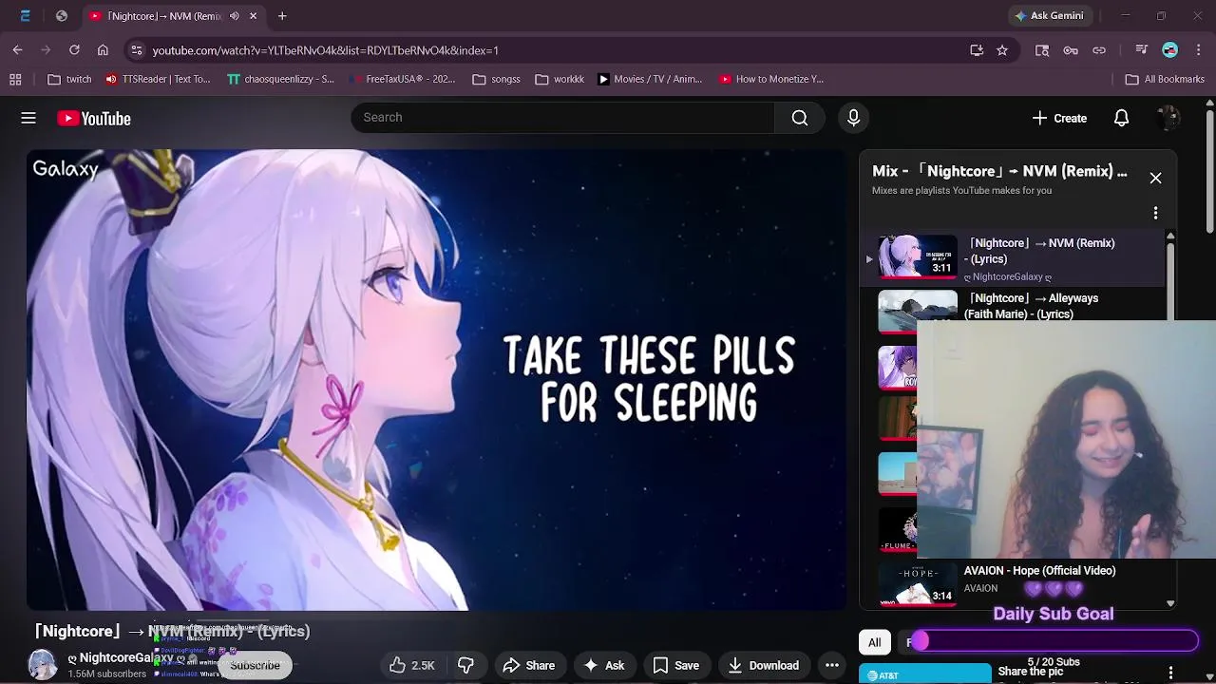Close the Mix playlist panel
This screenshot has height=684, width=1216.
coord(1155,178)
